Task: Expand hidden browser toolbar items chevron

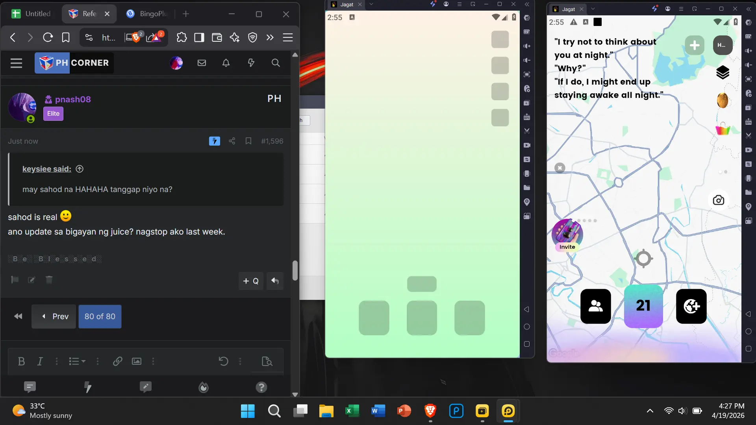Action: [270, 37]
